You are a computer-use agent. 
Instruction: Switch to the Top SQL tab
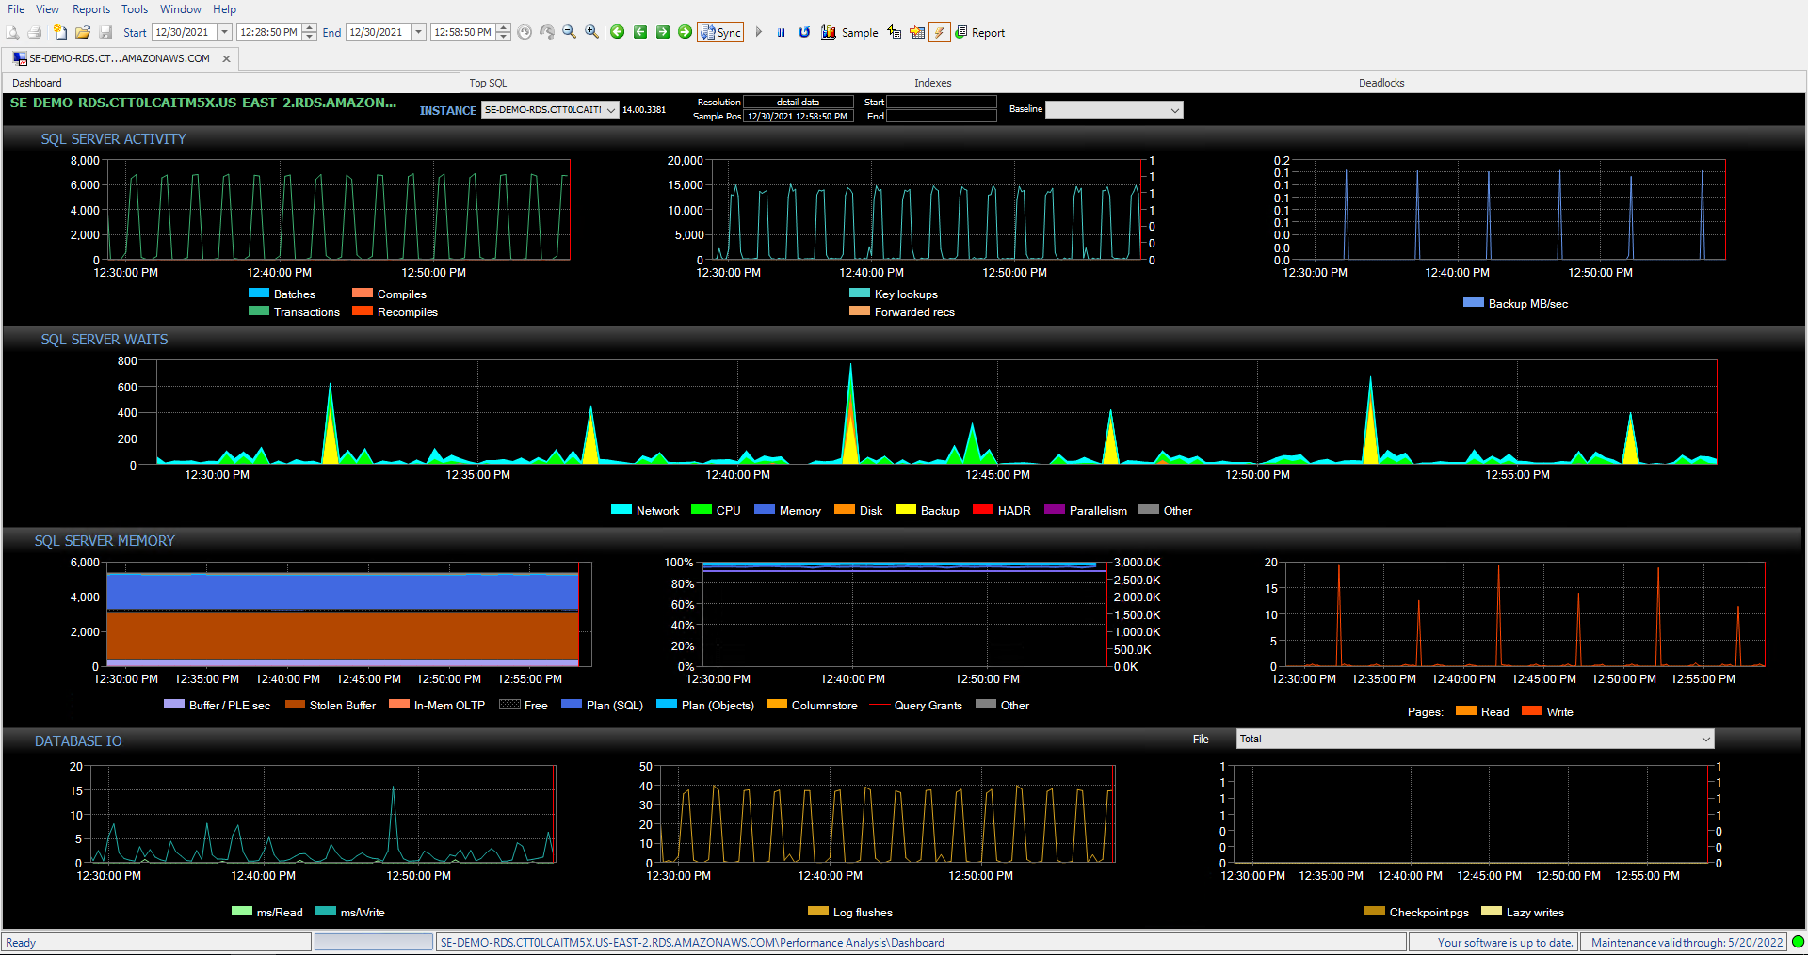pyautogui.click(x=488, y=82)
